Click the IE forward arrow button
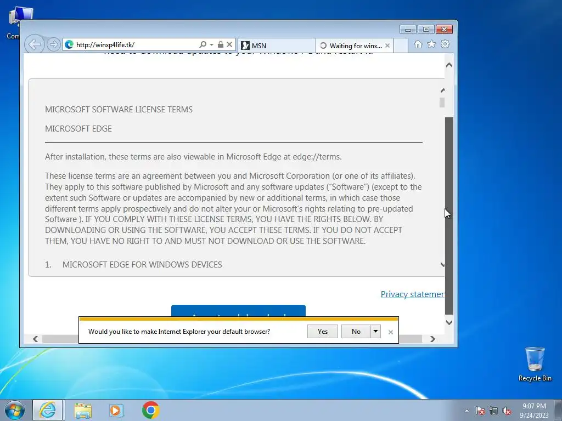 click(x=54, y=45)
